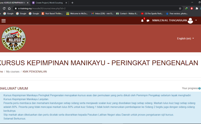The height and width of the screenshot is (124, 201).
Task: Select the KURSUS KEPIMPINAN browser tab
Action: (14, 3)
